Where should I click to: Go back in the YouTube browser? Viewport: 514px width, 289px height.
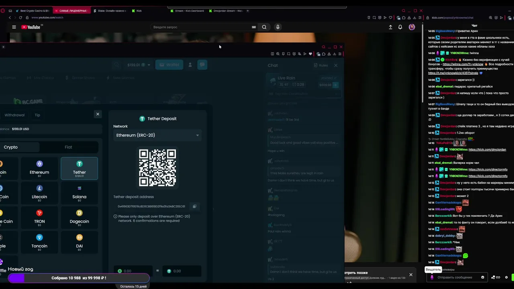[10, 18]
